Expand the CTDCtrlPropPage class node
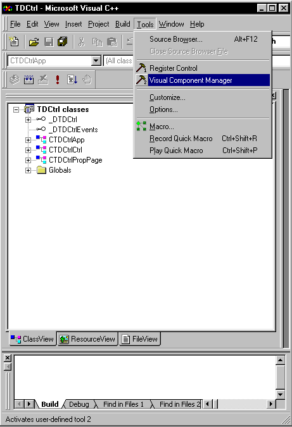Screen dimensions: 292x427 [28, 160]
